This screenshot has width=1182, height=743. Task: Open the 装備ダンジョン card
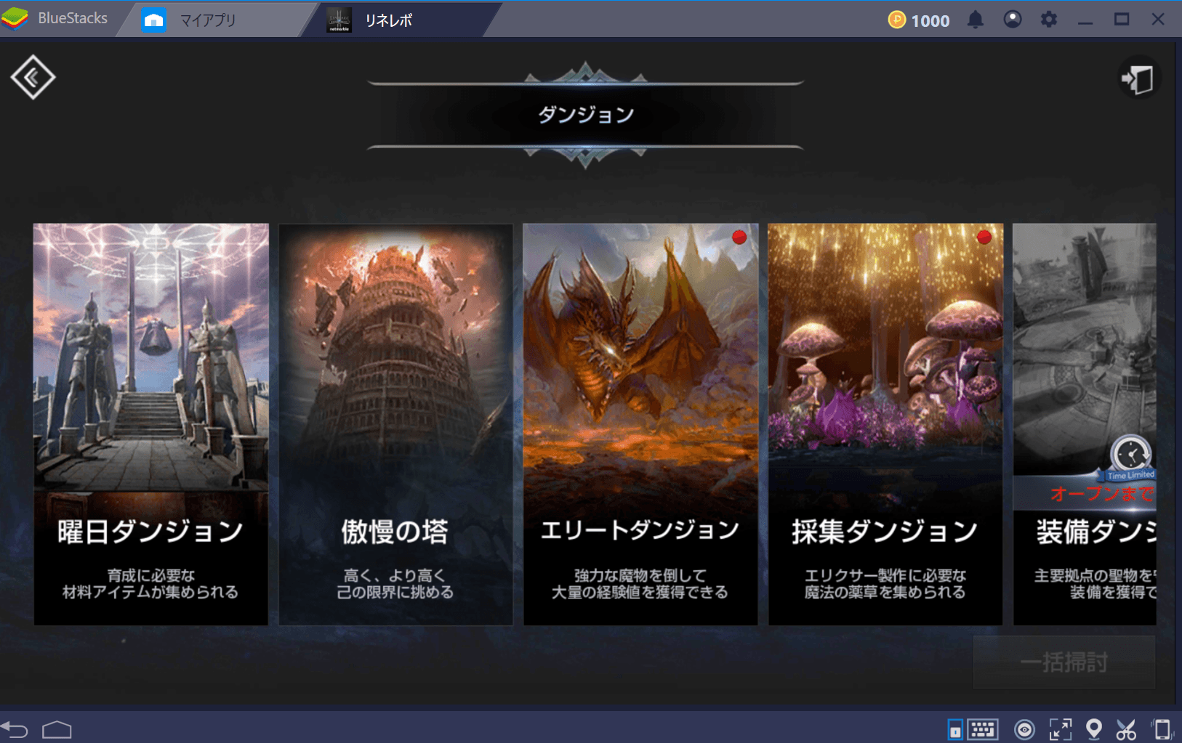tap(1085, 424)
